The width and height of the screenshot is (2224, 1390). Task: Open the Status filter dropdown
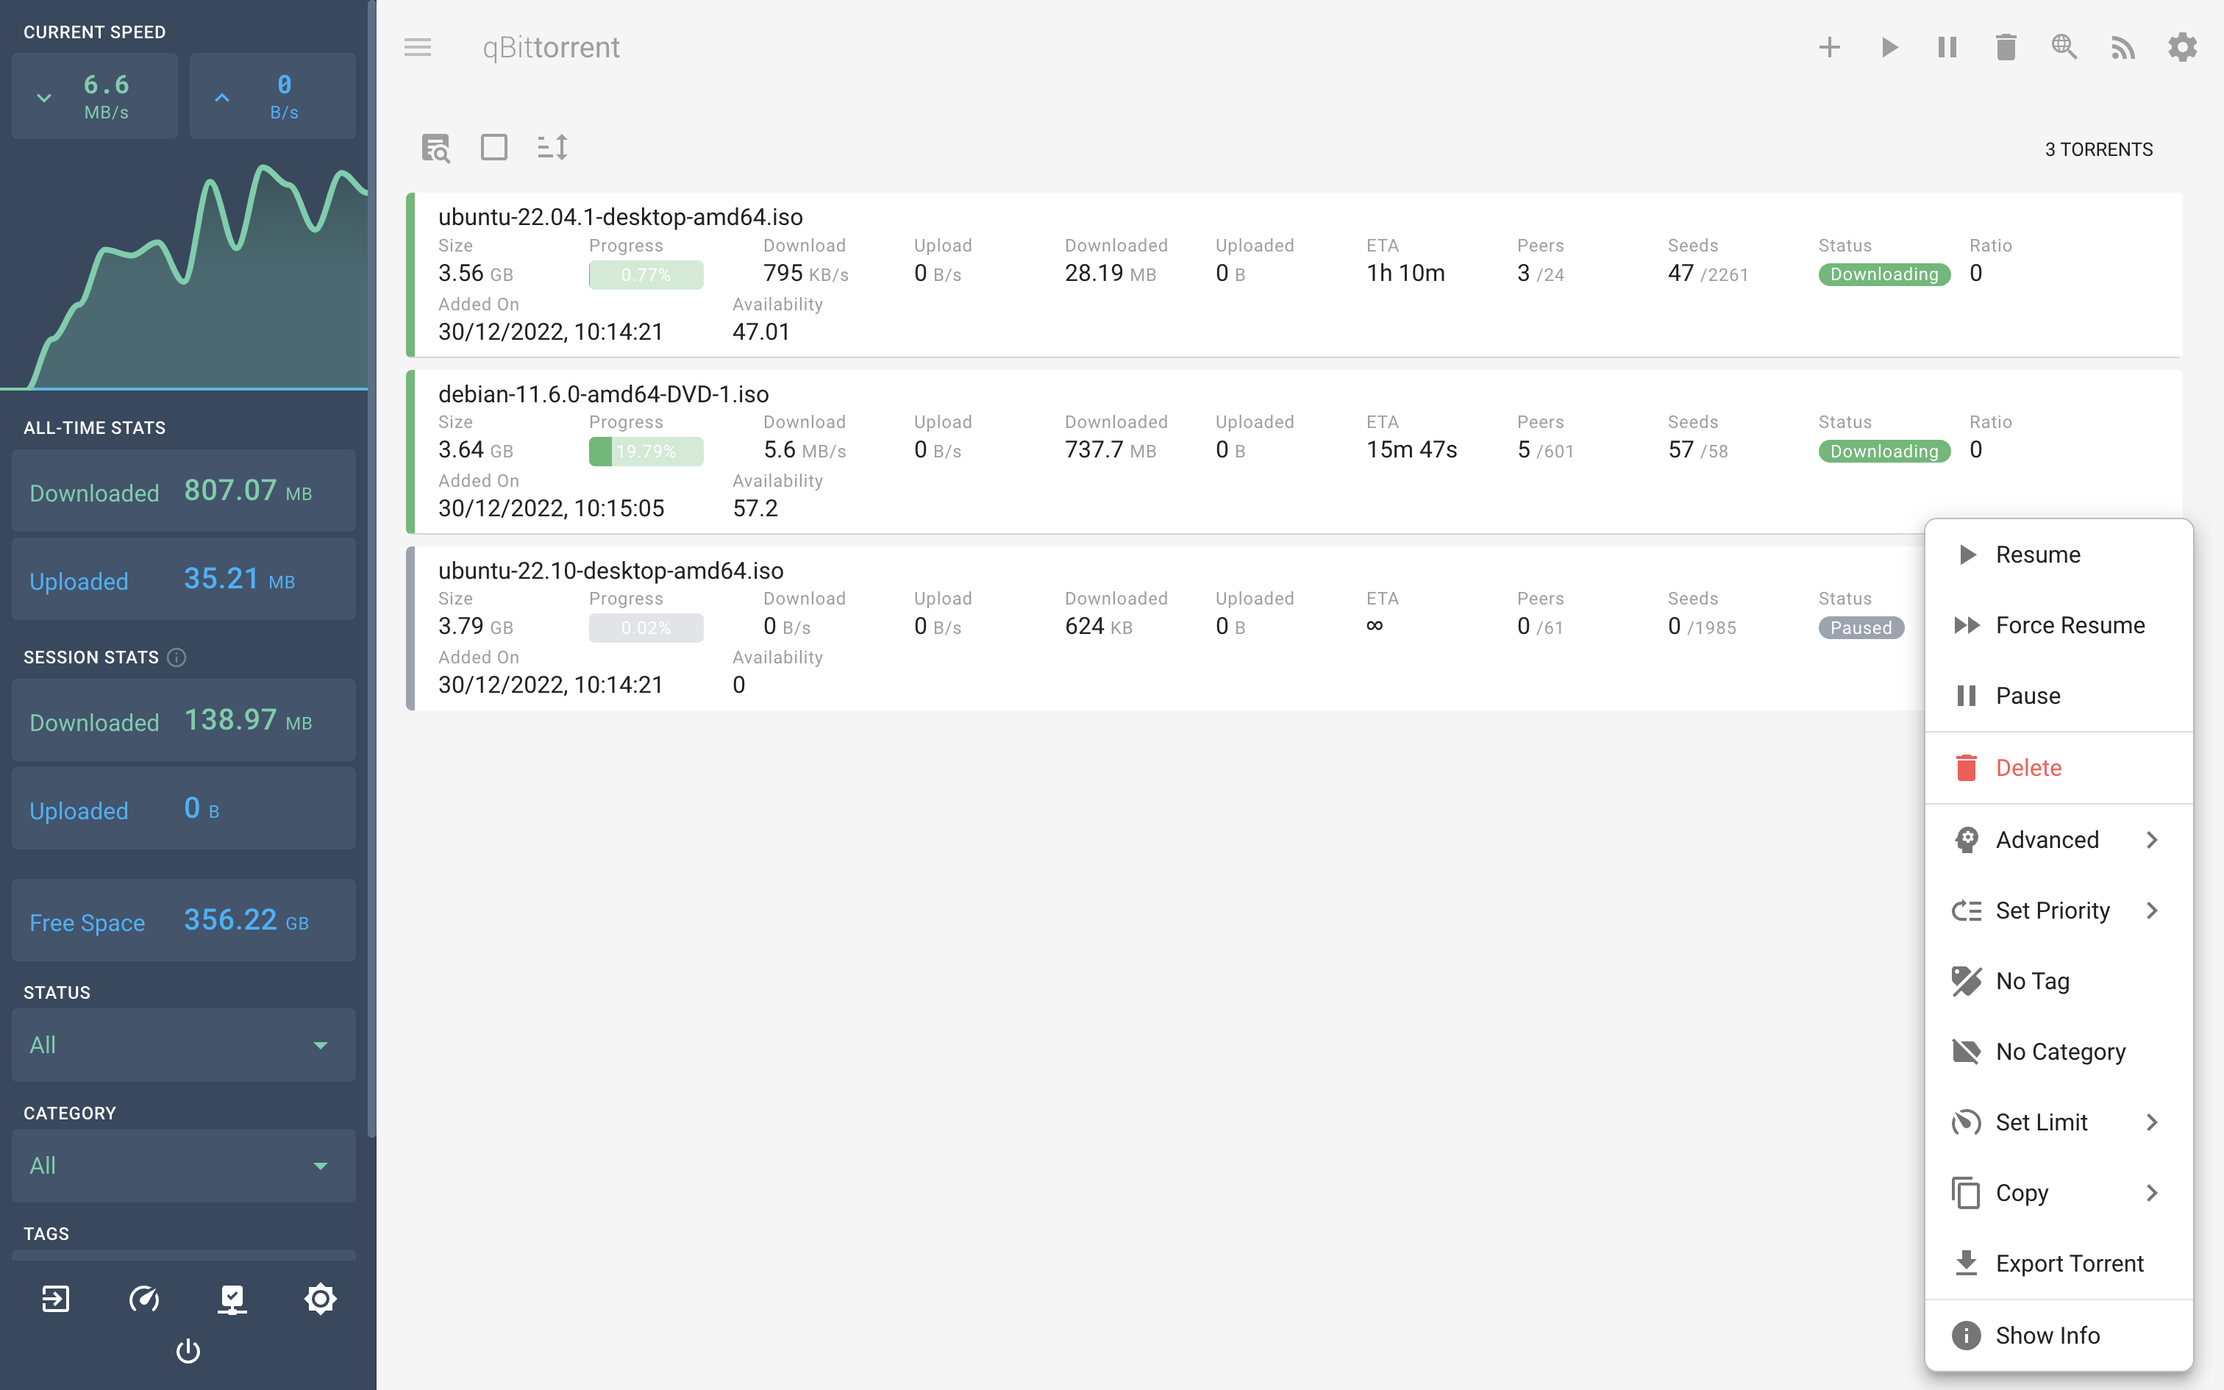point(183,1045)
